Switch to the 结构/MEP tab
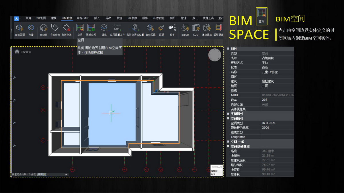344x193 pixels. coord(83,18)
